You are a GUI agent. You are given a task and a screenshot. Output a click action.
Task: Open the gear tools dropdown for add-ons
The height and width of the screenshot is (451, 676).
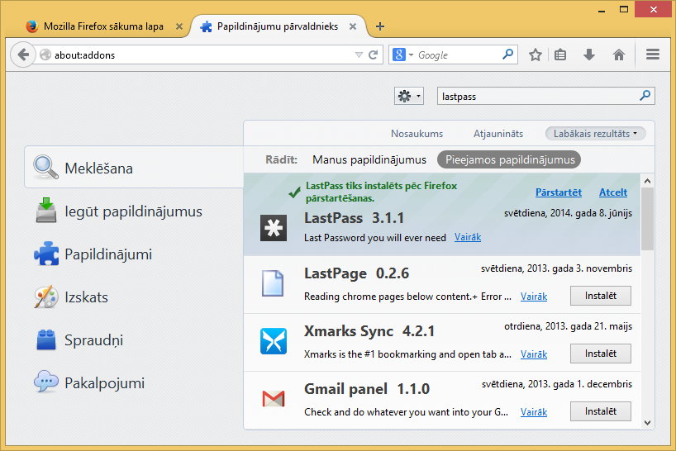(409, 96)
